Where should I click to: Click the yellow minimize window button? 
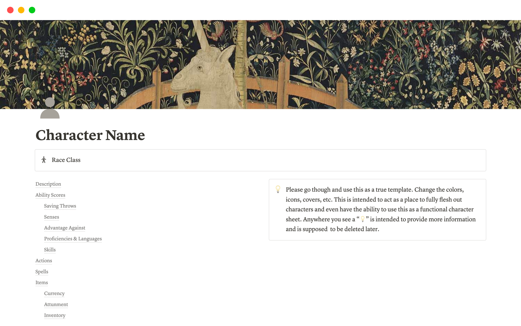[21, 10]
